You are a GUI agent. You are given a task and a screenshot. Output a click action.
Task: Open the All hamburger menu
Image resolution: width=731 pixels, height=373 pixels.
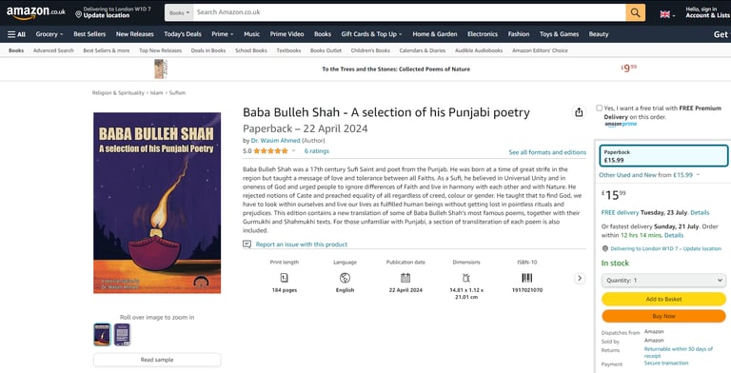pyautogui.click(x=16, y=34)
